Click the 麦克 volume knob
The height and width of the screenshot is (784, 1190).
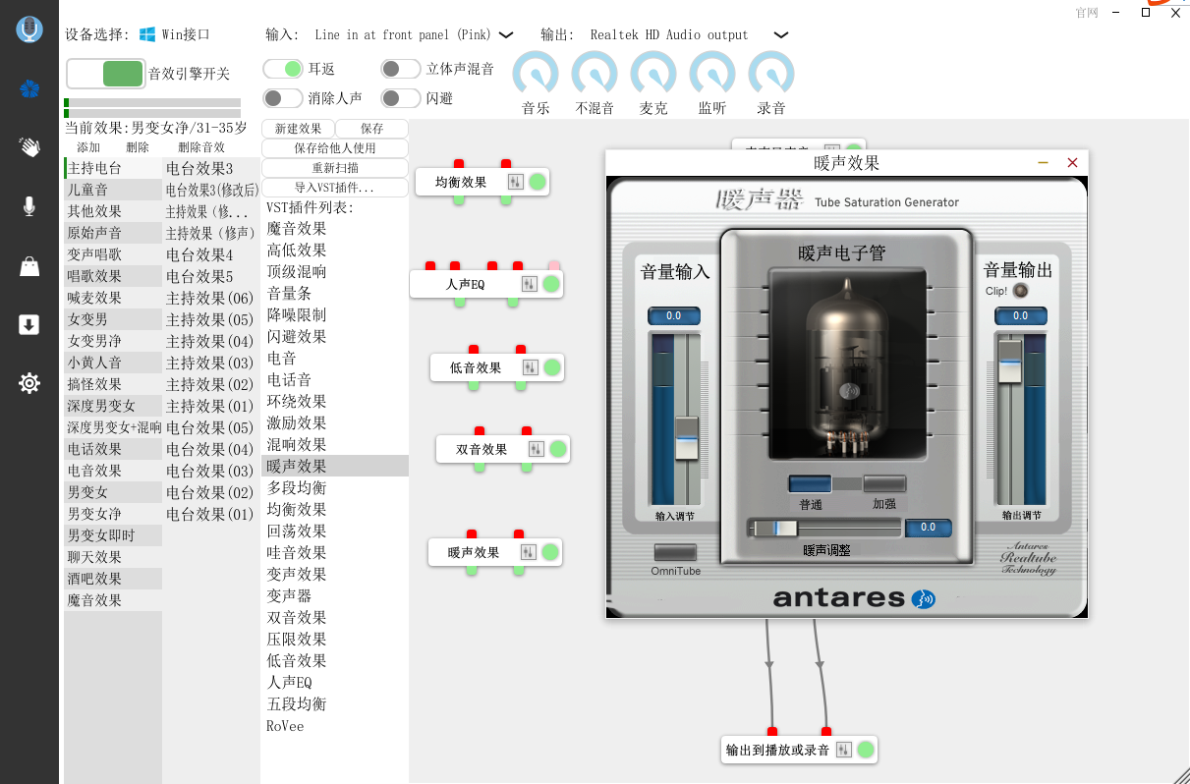tap(653, 75)
